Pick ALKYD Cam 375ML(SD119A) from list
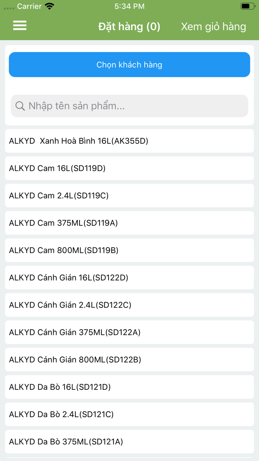 click(x=129, y=223)
